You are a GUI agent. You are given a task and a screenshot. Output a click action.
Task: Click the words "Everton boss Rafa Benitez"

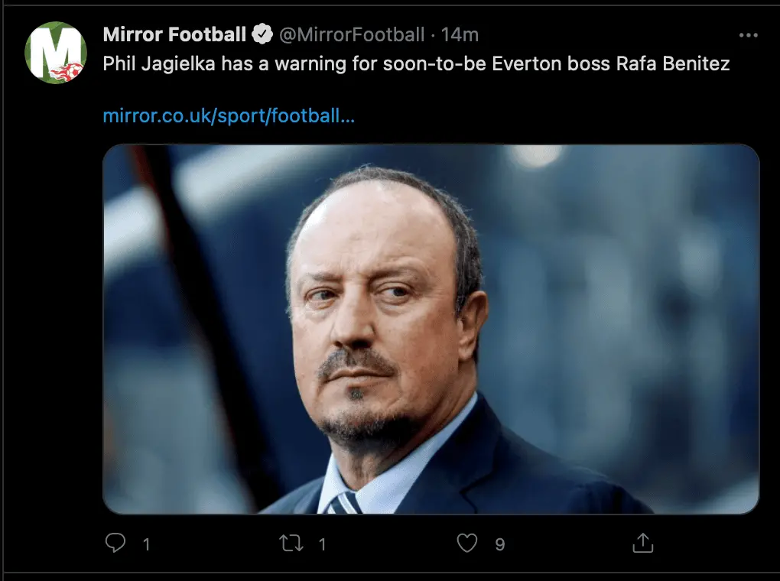coord(610,63)
